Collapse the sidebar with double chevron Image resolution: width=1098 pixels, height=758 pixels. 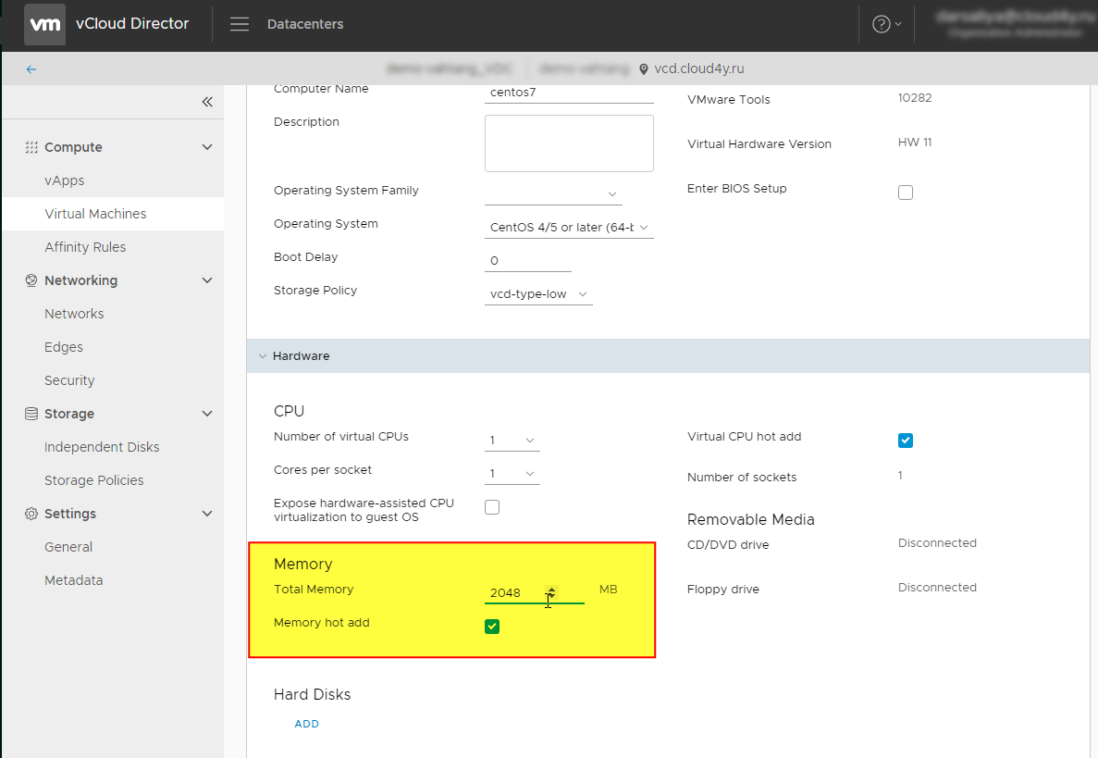tap(207, 102)
